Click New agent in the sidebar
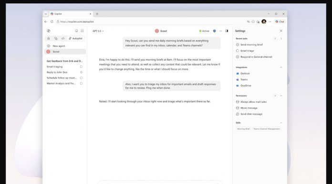The height and width of the screenshot is (184, 332). (x=65, y=46)
